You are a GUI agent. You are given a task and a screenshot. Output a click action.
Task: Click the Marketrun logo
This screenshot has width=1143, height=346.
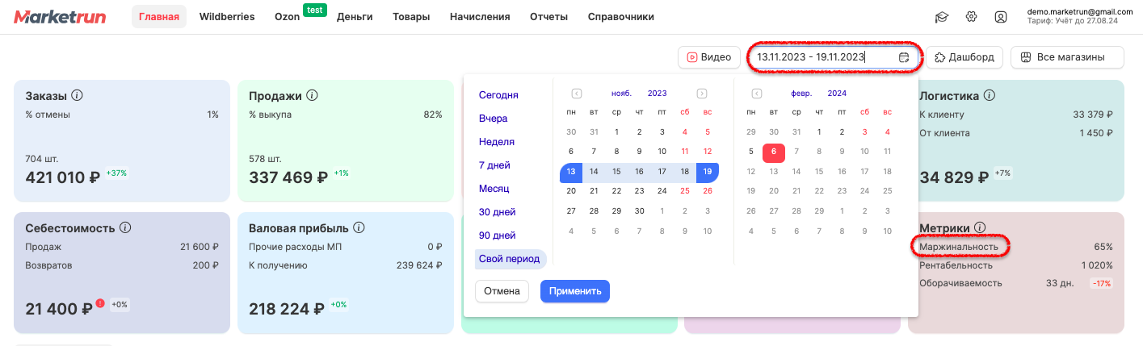(60, 17)
